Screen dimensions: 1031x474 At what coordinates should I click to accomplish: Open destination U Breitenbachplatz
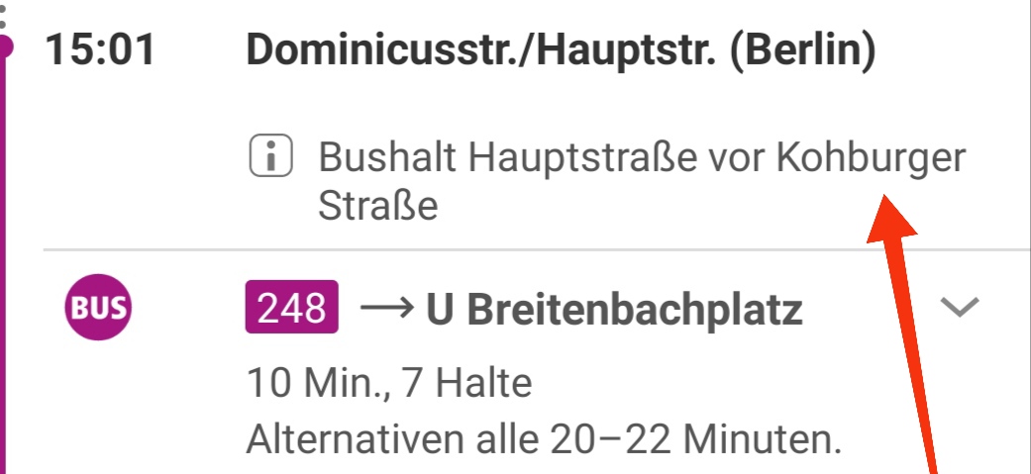pyautogui.click(x=614, y=310)
